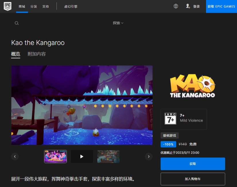Image resolution: width=237 pixels, height=187 pixels.
Task: Play the video thumbnail
Action: click(82, 157)
